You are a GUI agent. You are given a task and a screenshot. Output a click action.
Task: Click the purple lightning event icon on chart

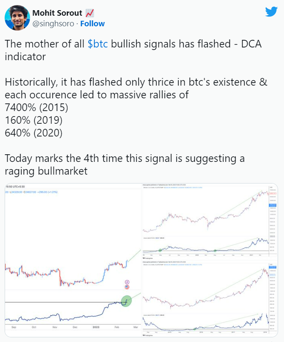127,282
